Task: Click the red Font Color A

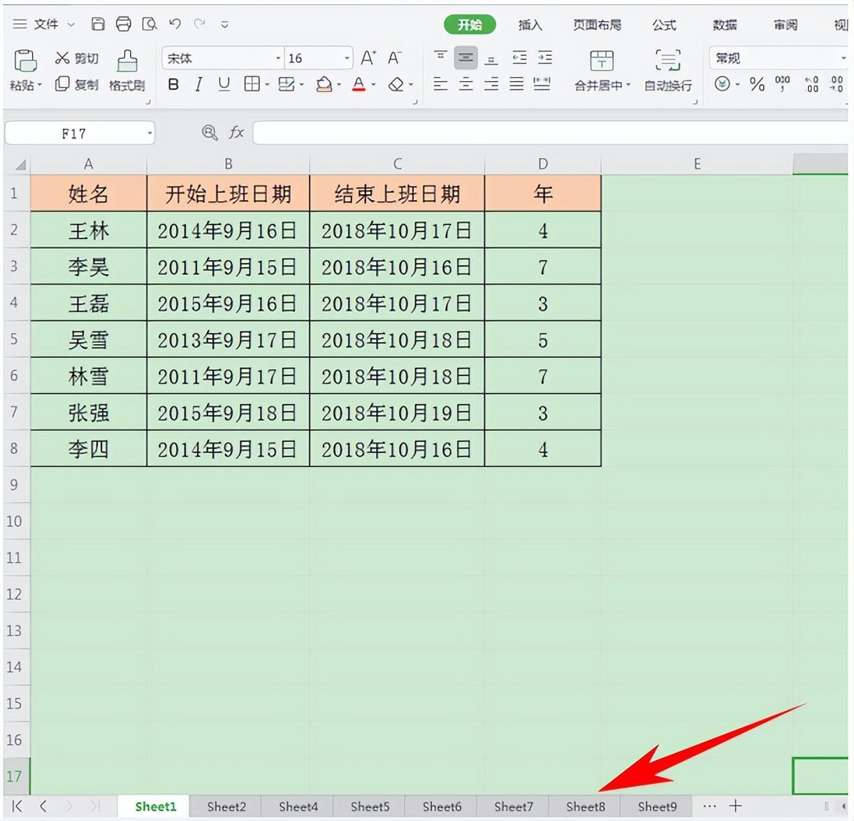Action: coord(359,85)
